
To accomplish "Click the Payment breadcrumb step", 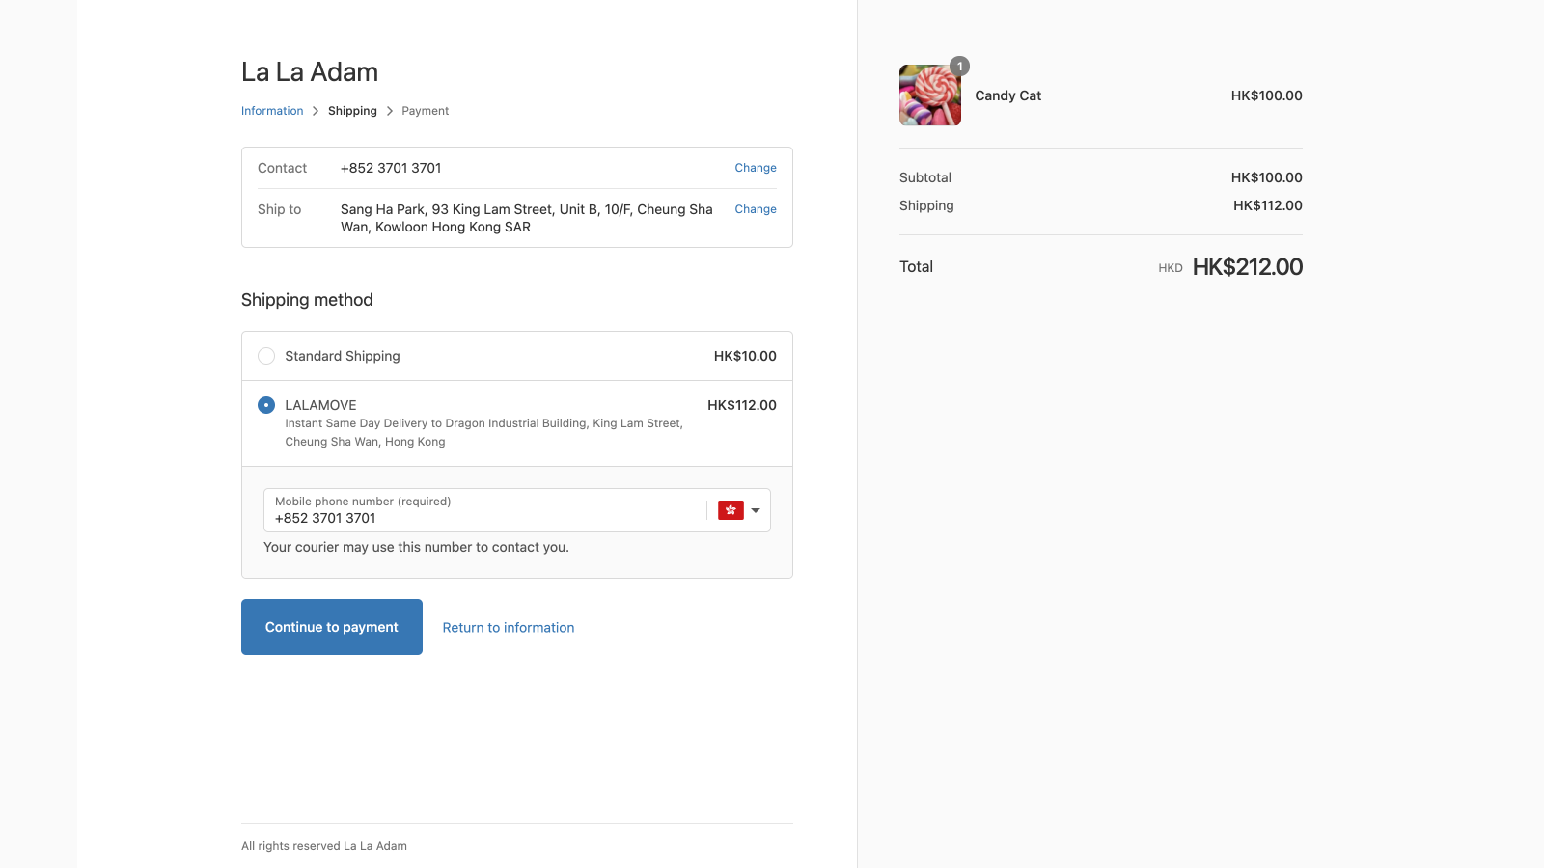I will pos(425,111).
